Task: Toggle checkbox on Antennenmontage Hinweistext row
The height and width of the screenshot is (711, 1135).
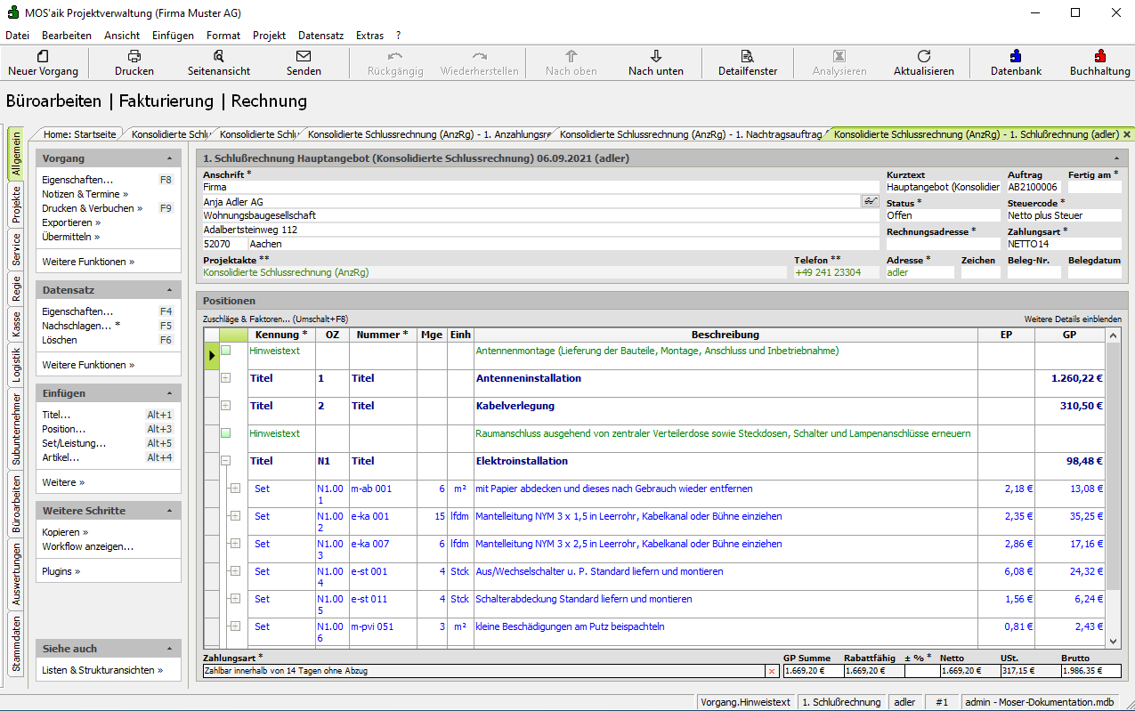Action: point(226,351)
